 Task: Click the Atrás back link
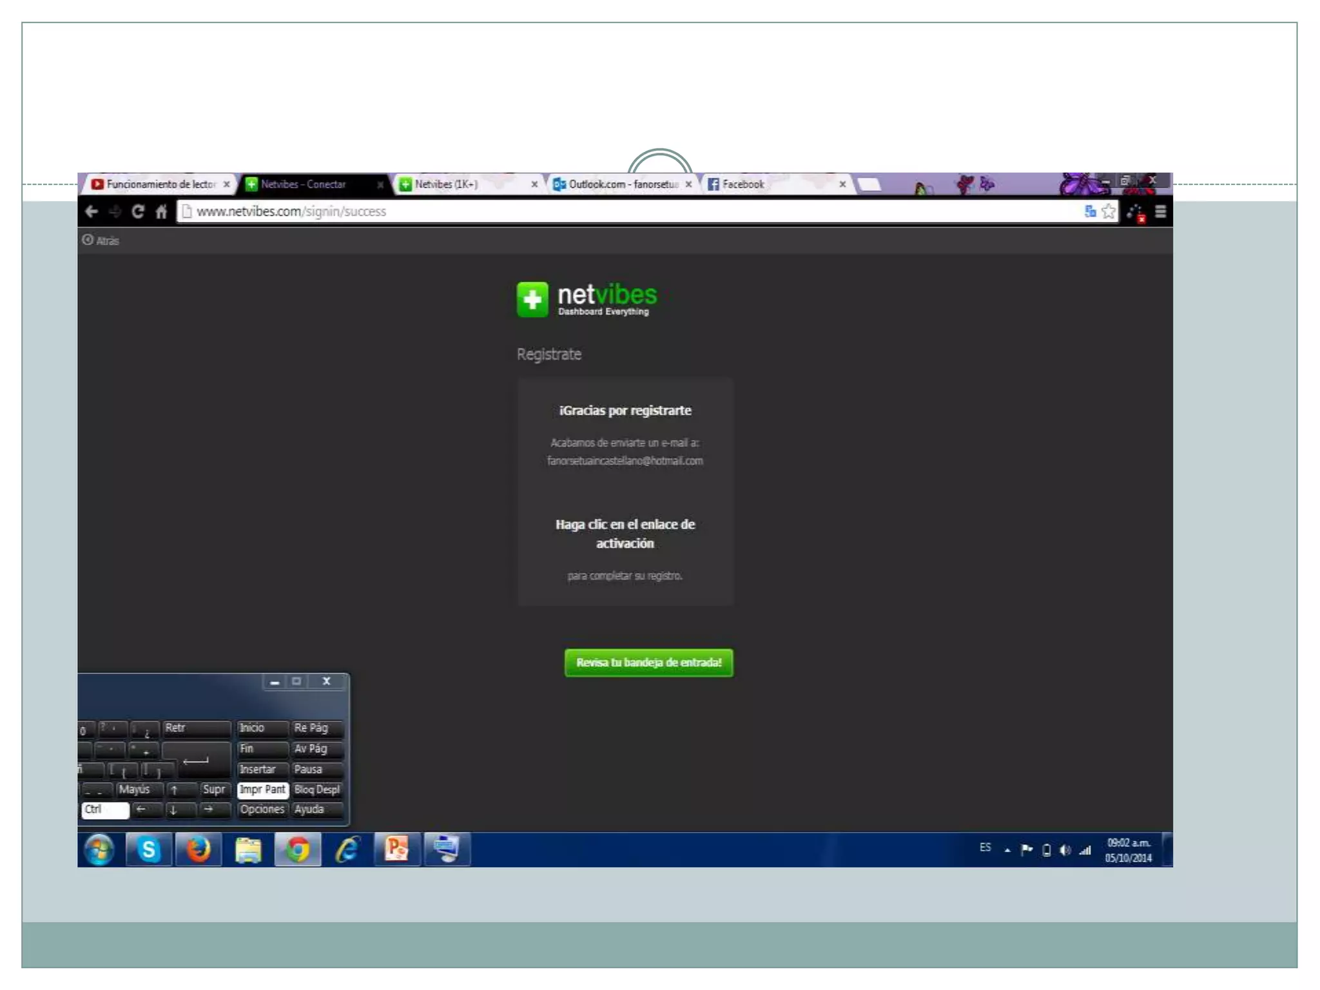point(101,240)
